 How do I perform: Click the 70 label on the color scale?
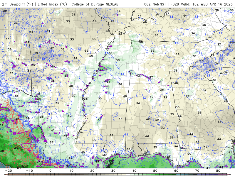click(x=197, y=171)
